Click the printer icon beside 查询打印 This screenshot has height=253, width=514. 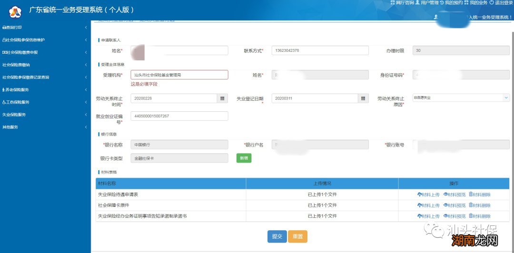(x=4, y=28)
